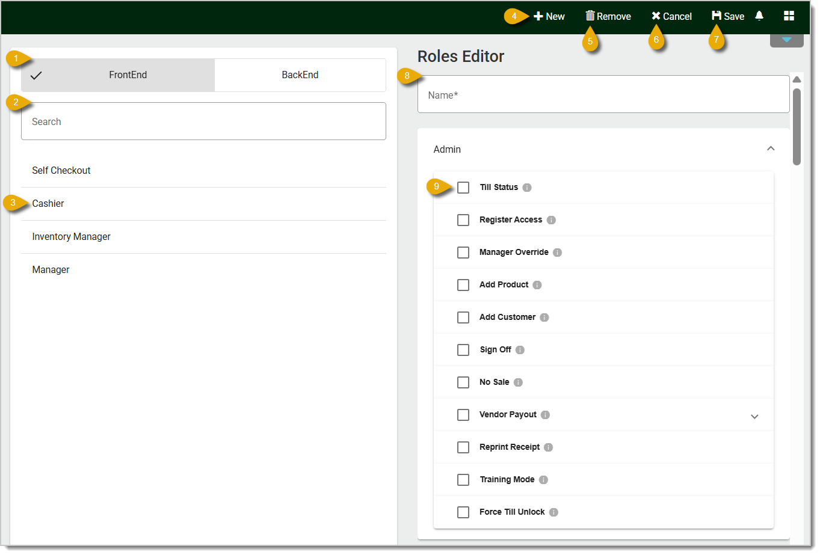Viewport: 820px width, 555px height.
Task: Collapse the Admin section chevron
Action: tap(771, 149)
